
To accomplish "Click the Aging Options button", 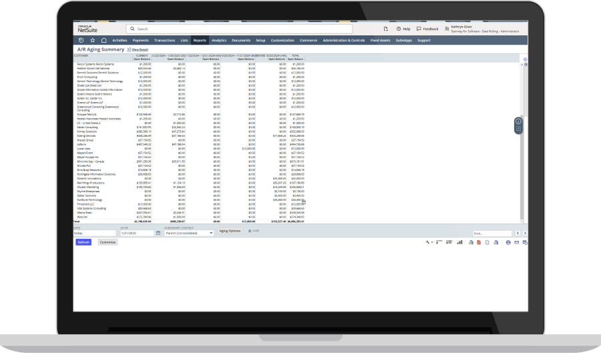I will pyautogui.click(x=230, y=231).
